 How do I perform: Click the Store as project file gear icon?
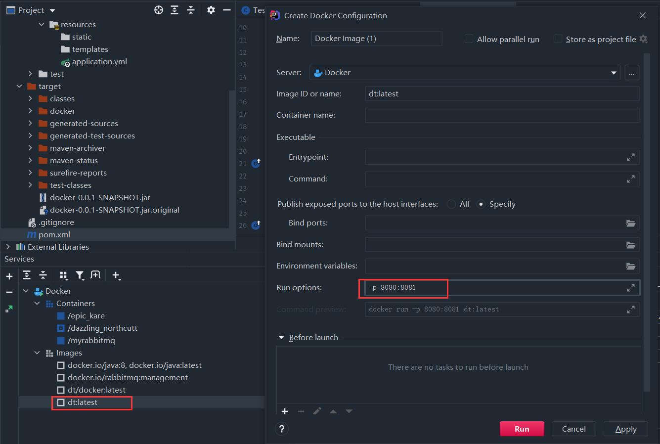pos(643,39)
